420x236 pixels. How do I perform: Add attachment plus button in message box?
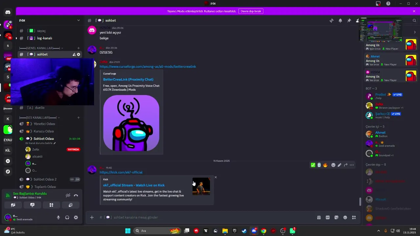[92, 217]
